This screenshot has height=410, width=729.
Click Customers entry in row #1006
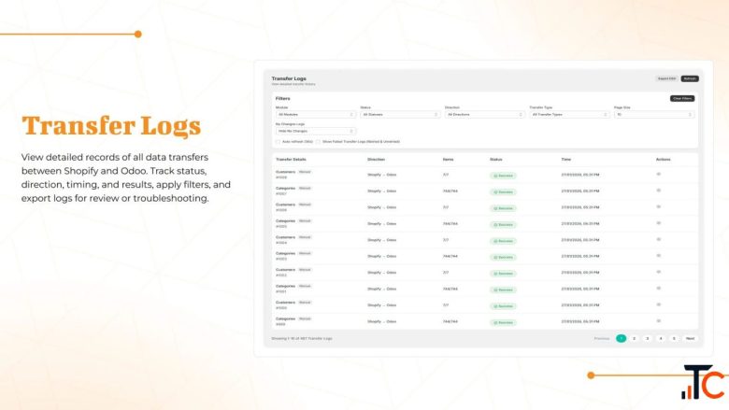285,205
